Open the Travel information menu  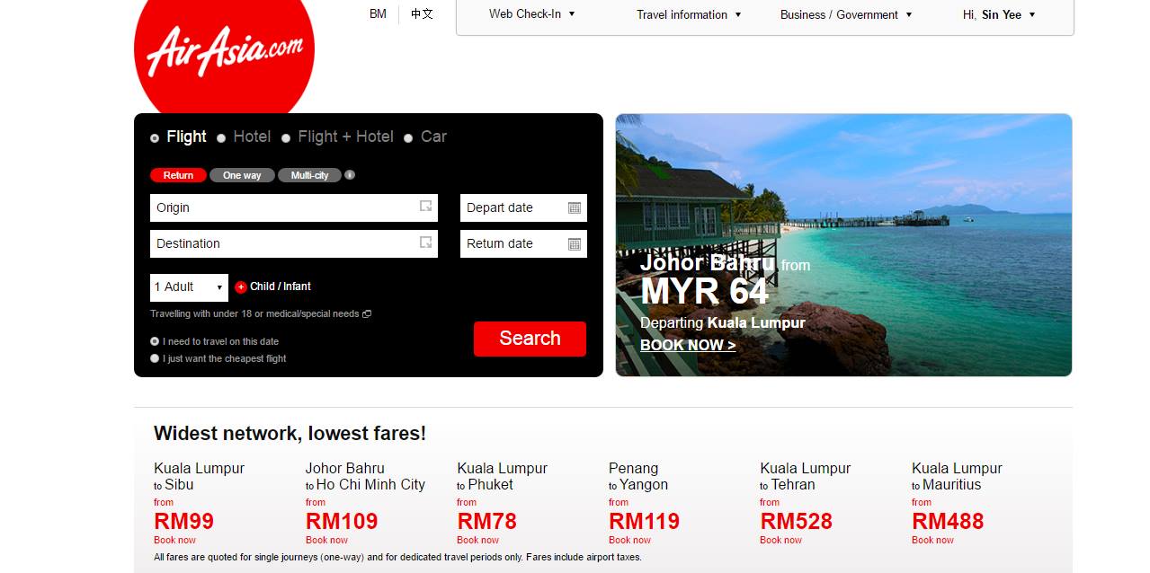pos(689,14)
